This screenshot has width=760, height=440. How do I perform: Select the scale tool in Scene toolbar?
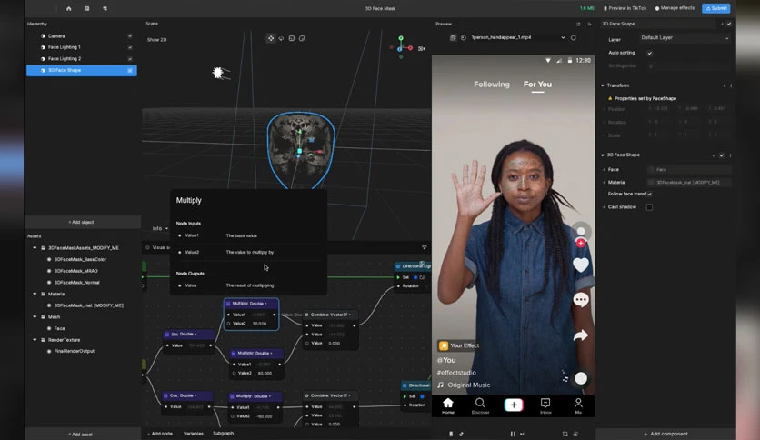tap(291, 38)
